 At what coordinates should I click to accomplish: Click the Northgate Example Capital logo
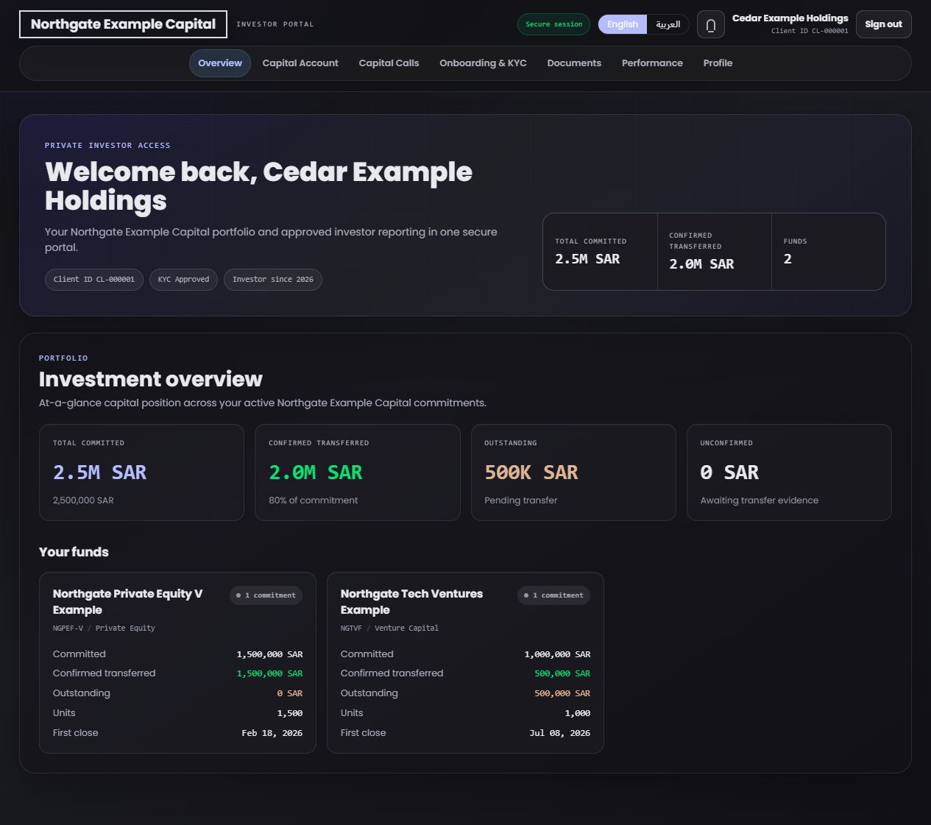tap(123, 24)
